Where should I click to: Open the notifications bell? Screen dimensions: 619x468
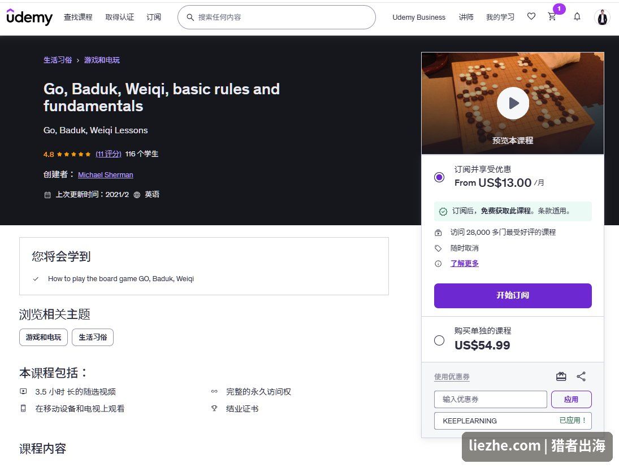(x=577, y=16)
